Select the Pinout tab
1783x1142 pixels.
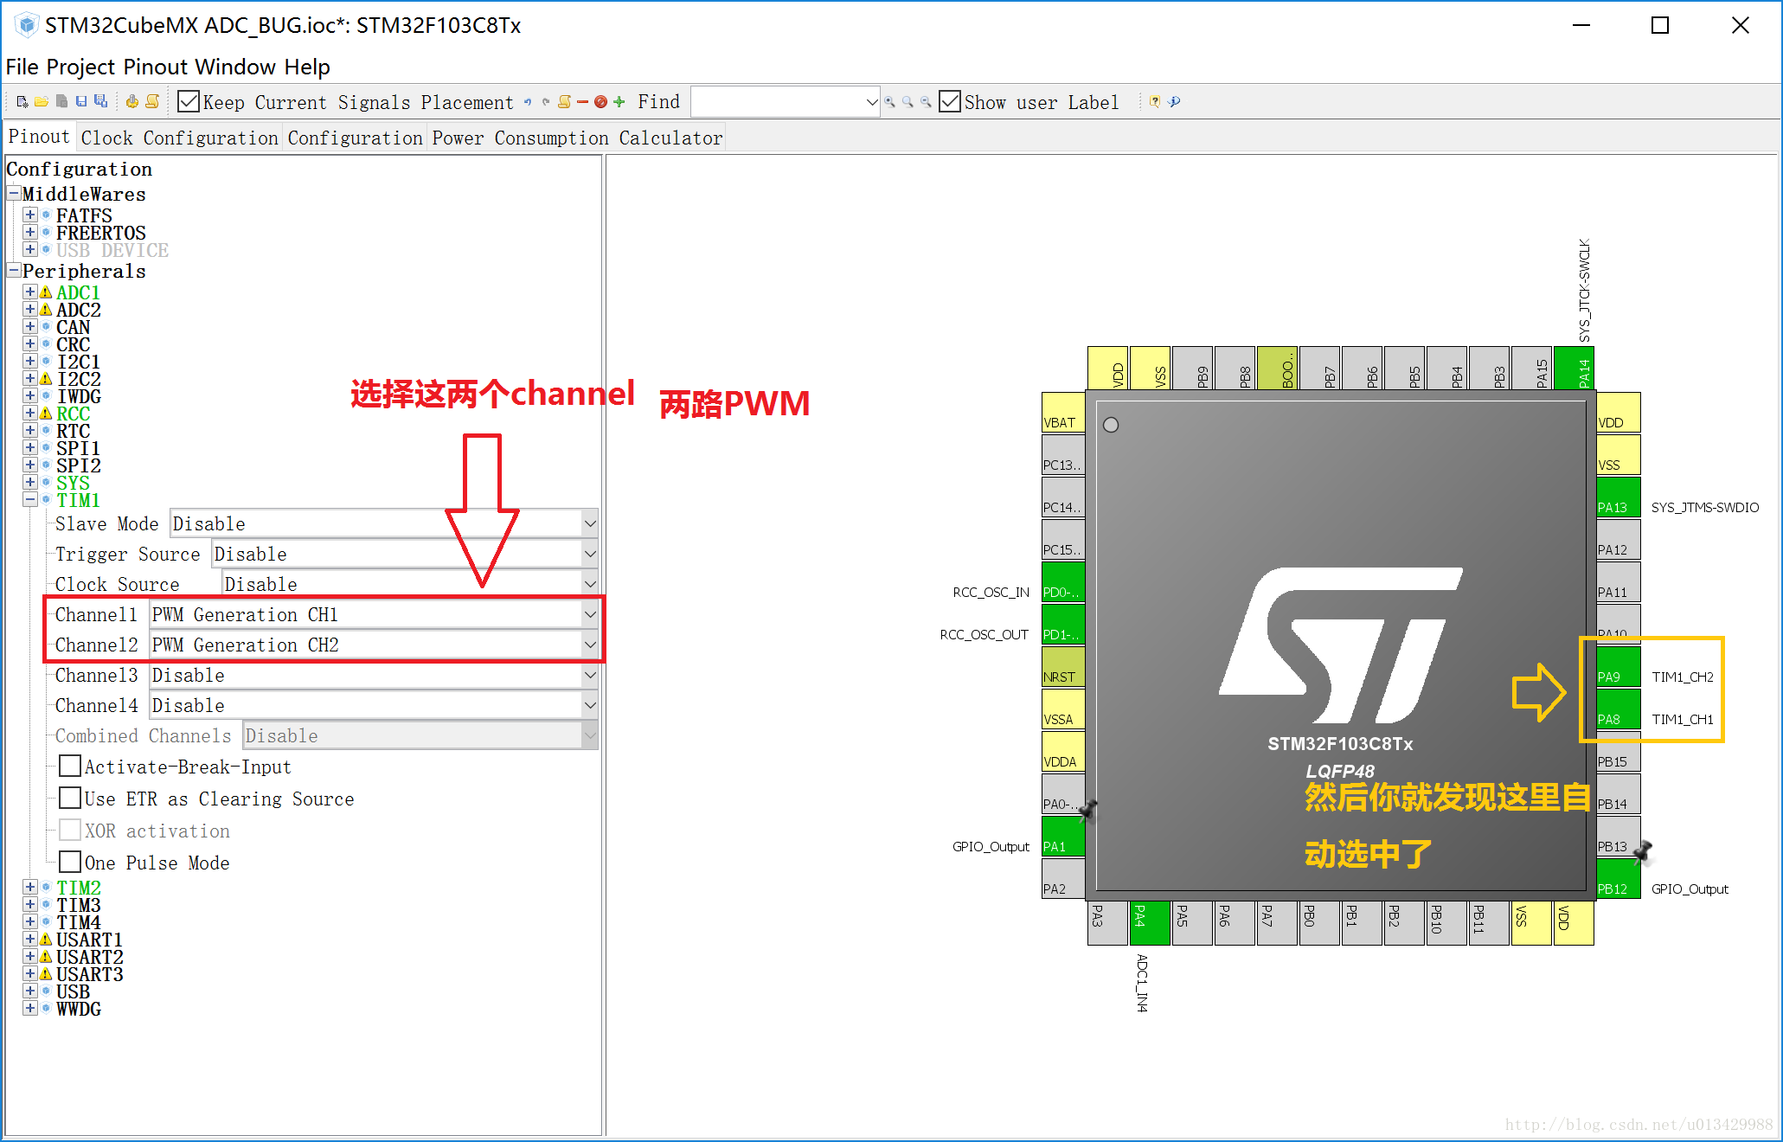click(39, 137)
